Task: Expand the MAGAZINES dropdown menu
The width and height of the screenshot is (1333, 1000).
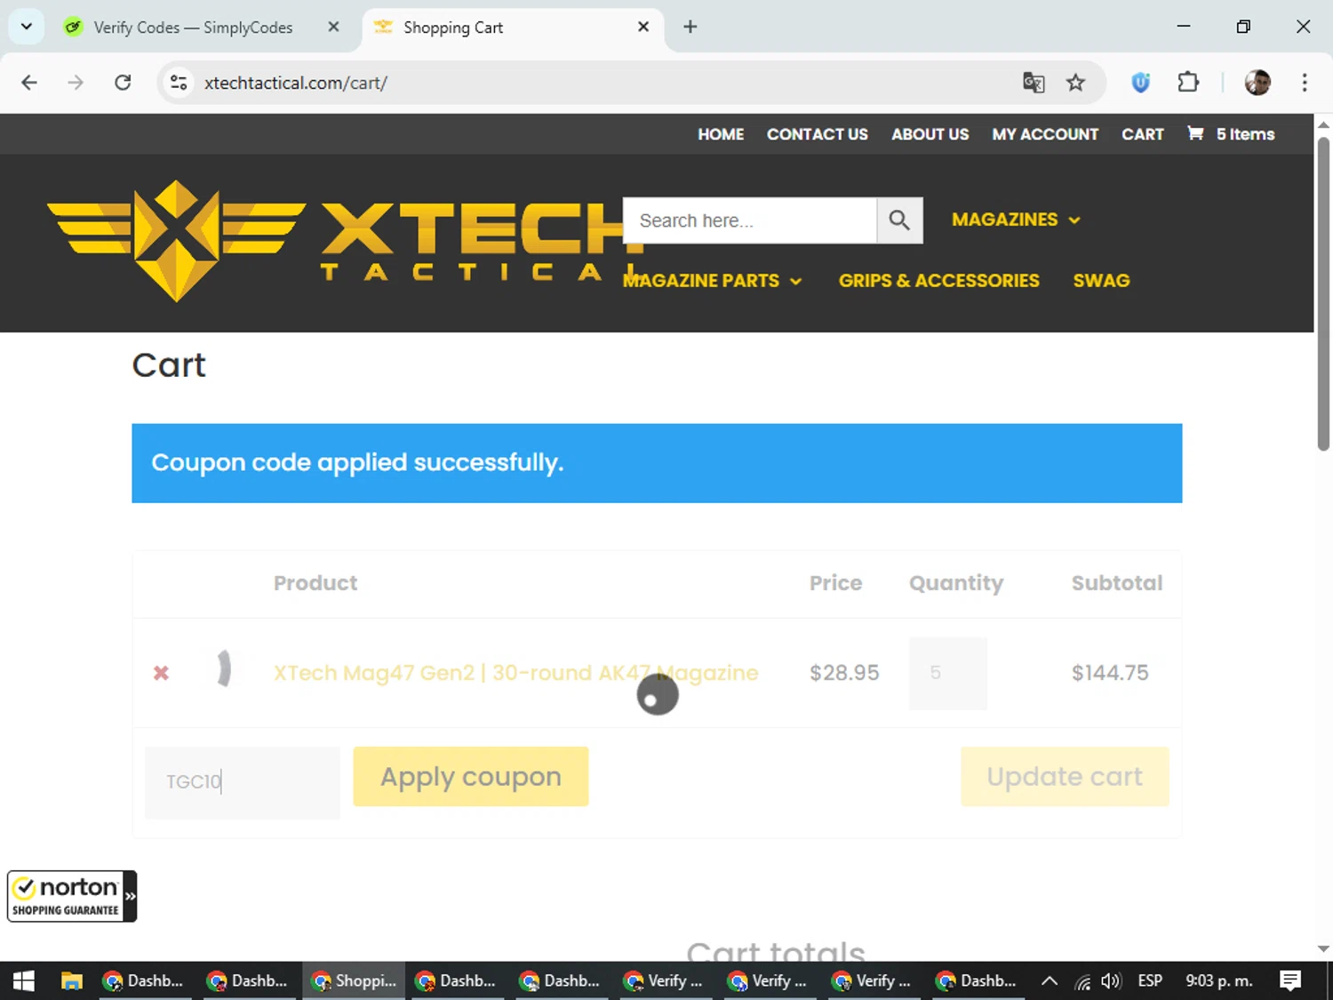Action: [1016, 220]
